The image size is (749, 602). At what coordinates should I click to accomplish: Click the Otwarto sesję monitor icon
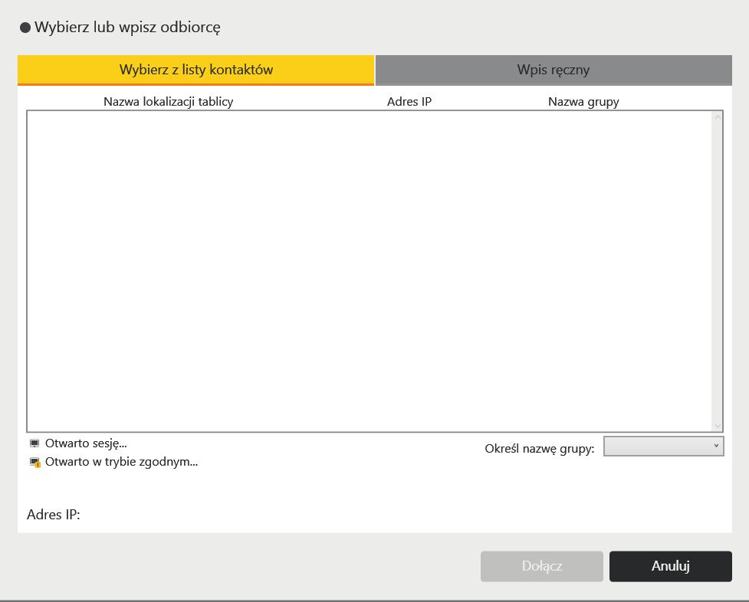(x=34, y=443)
